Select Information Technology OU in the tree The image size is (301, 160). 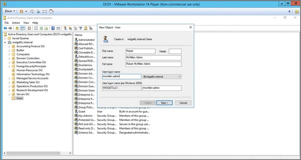[x=33, y=74]
